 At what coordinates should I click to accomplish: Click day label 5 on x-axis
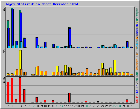click(x=25, y=106)
